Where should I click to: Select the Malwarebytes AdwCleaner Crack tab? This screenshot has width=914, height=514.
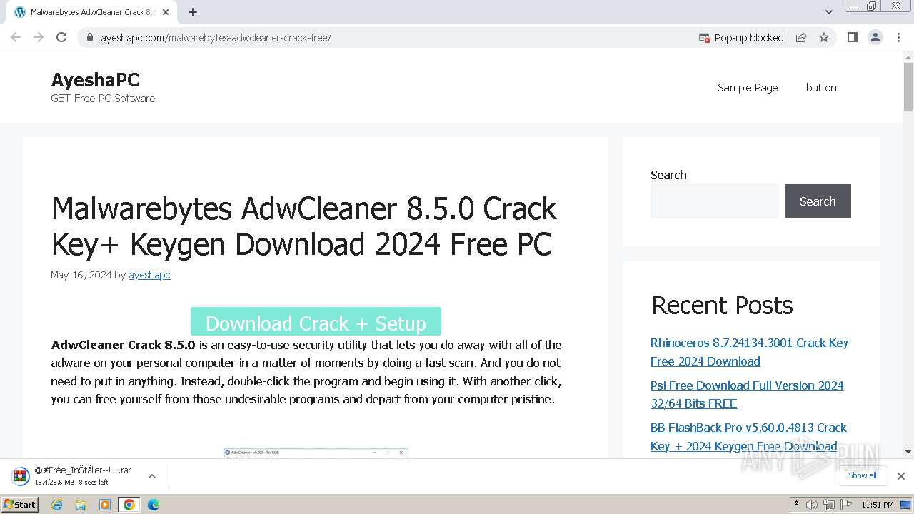coord(91,12)
